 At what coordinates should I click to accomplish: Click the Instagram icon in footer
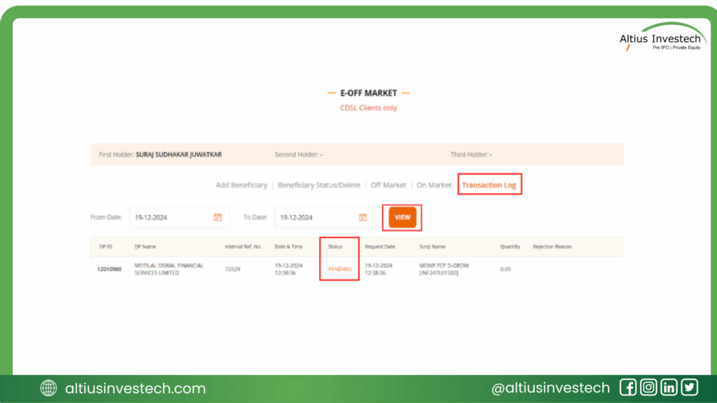649,388
